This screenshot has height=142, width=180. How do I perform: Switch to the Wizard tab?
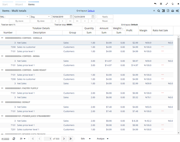pos(19,5)
